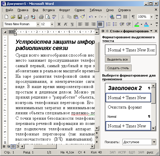
Task: Increase paragraph indent
Action: (x=128, y=24)
